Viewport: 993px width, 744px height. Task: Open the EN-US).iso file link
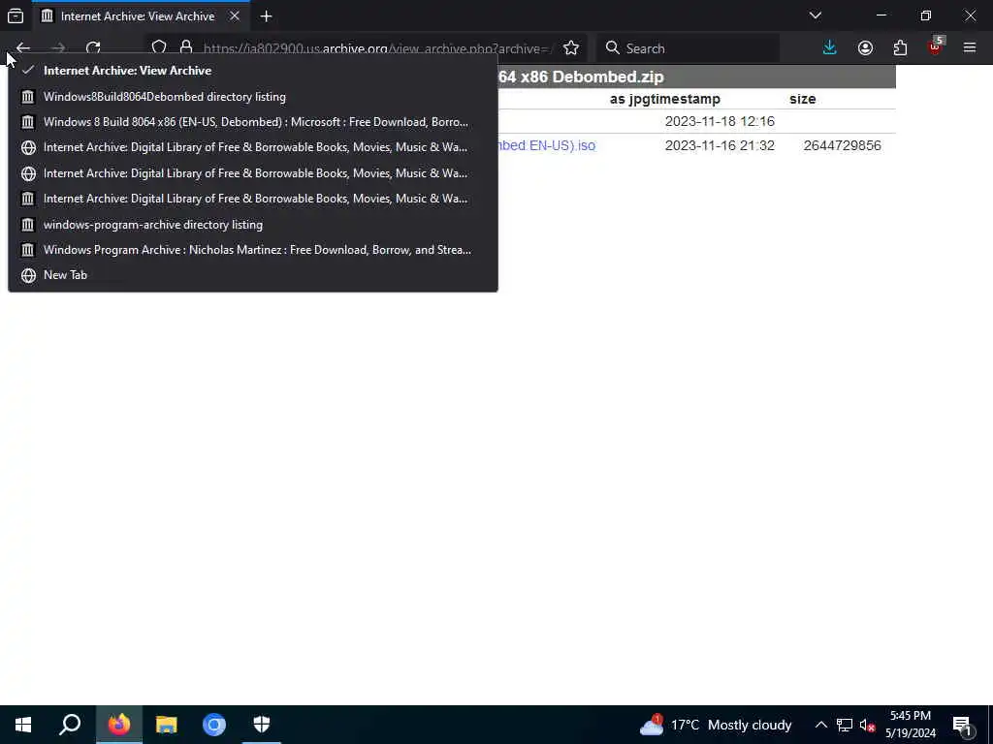coord(547,145)
